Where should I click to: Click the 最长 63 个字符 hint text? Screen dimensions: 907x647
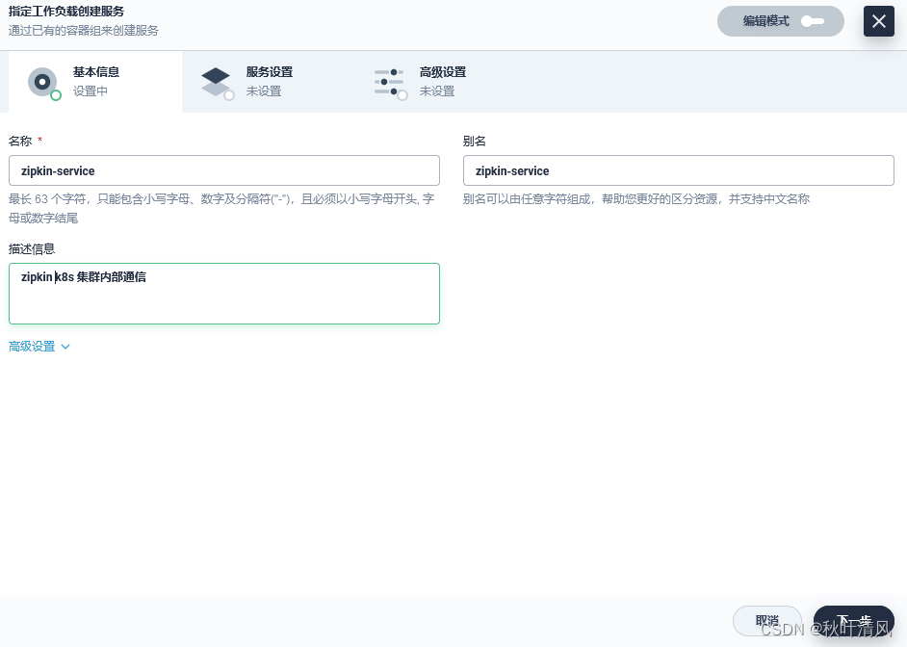pyautogui.click(x=221, y=208)
